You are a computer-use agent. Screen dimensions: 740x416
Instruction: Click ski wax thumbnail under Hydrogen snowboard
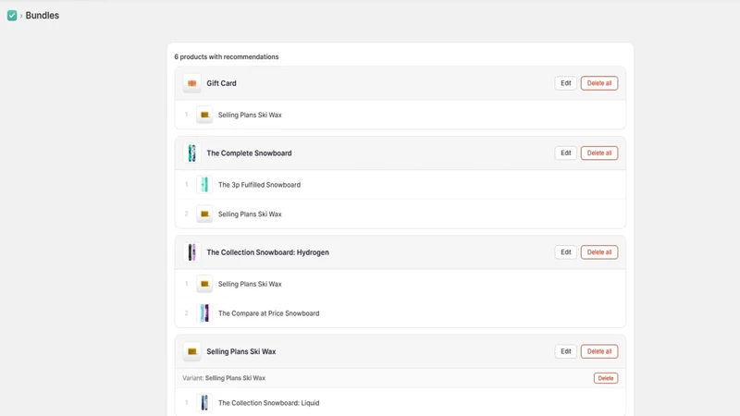(204, 284)
